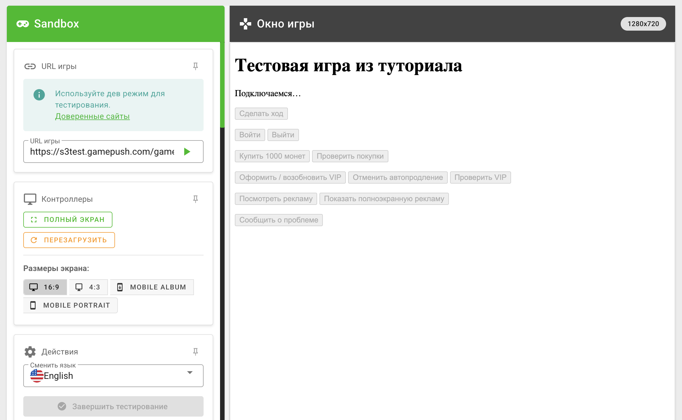
Task: Click the Размеры экрана: label
Action: pyautogui.click(x=56, y=268)
